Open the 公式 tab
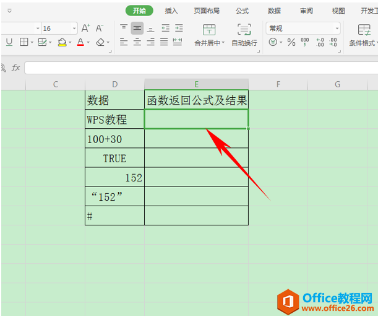This screenshot has height=319, width=378. tap(242, 11)
